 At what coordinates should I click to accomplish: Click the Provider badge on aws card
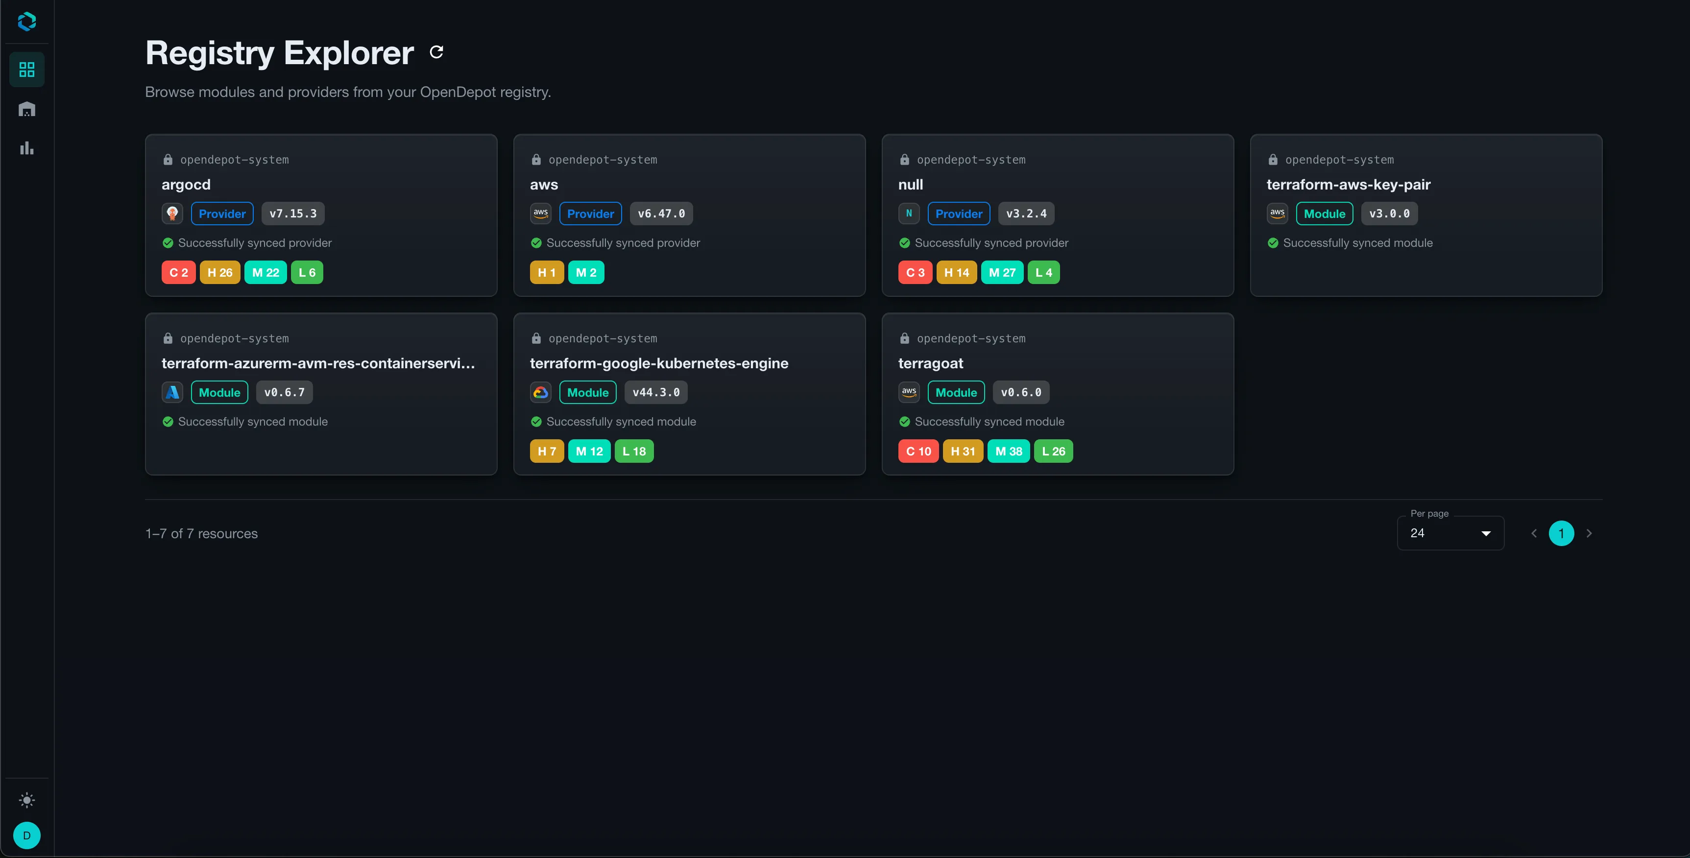point(590,214)
